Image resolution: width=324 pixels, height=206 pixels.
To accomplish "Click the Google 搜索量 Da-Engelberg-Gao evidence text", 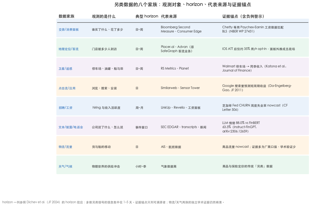I will [257, 88].
